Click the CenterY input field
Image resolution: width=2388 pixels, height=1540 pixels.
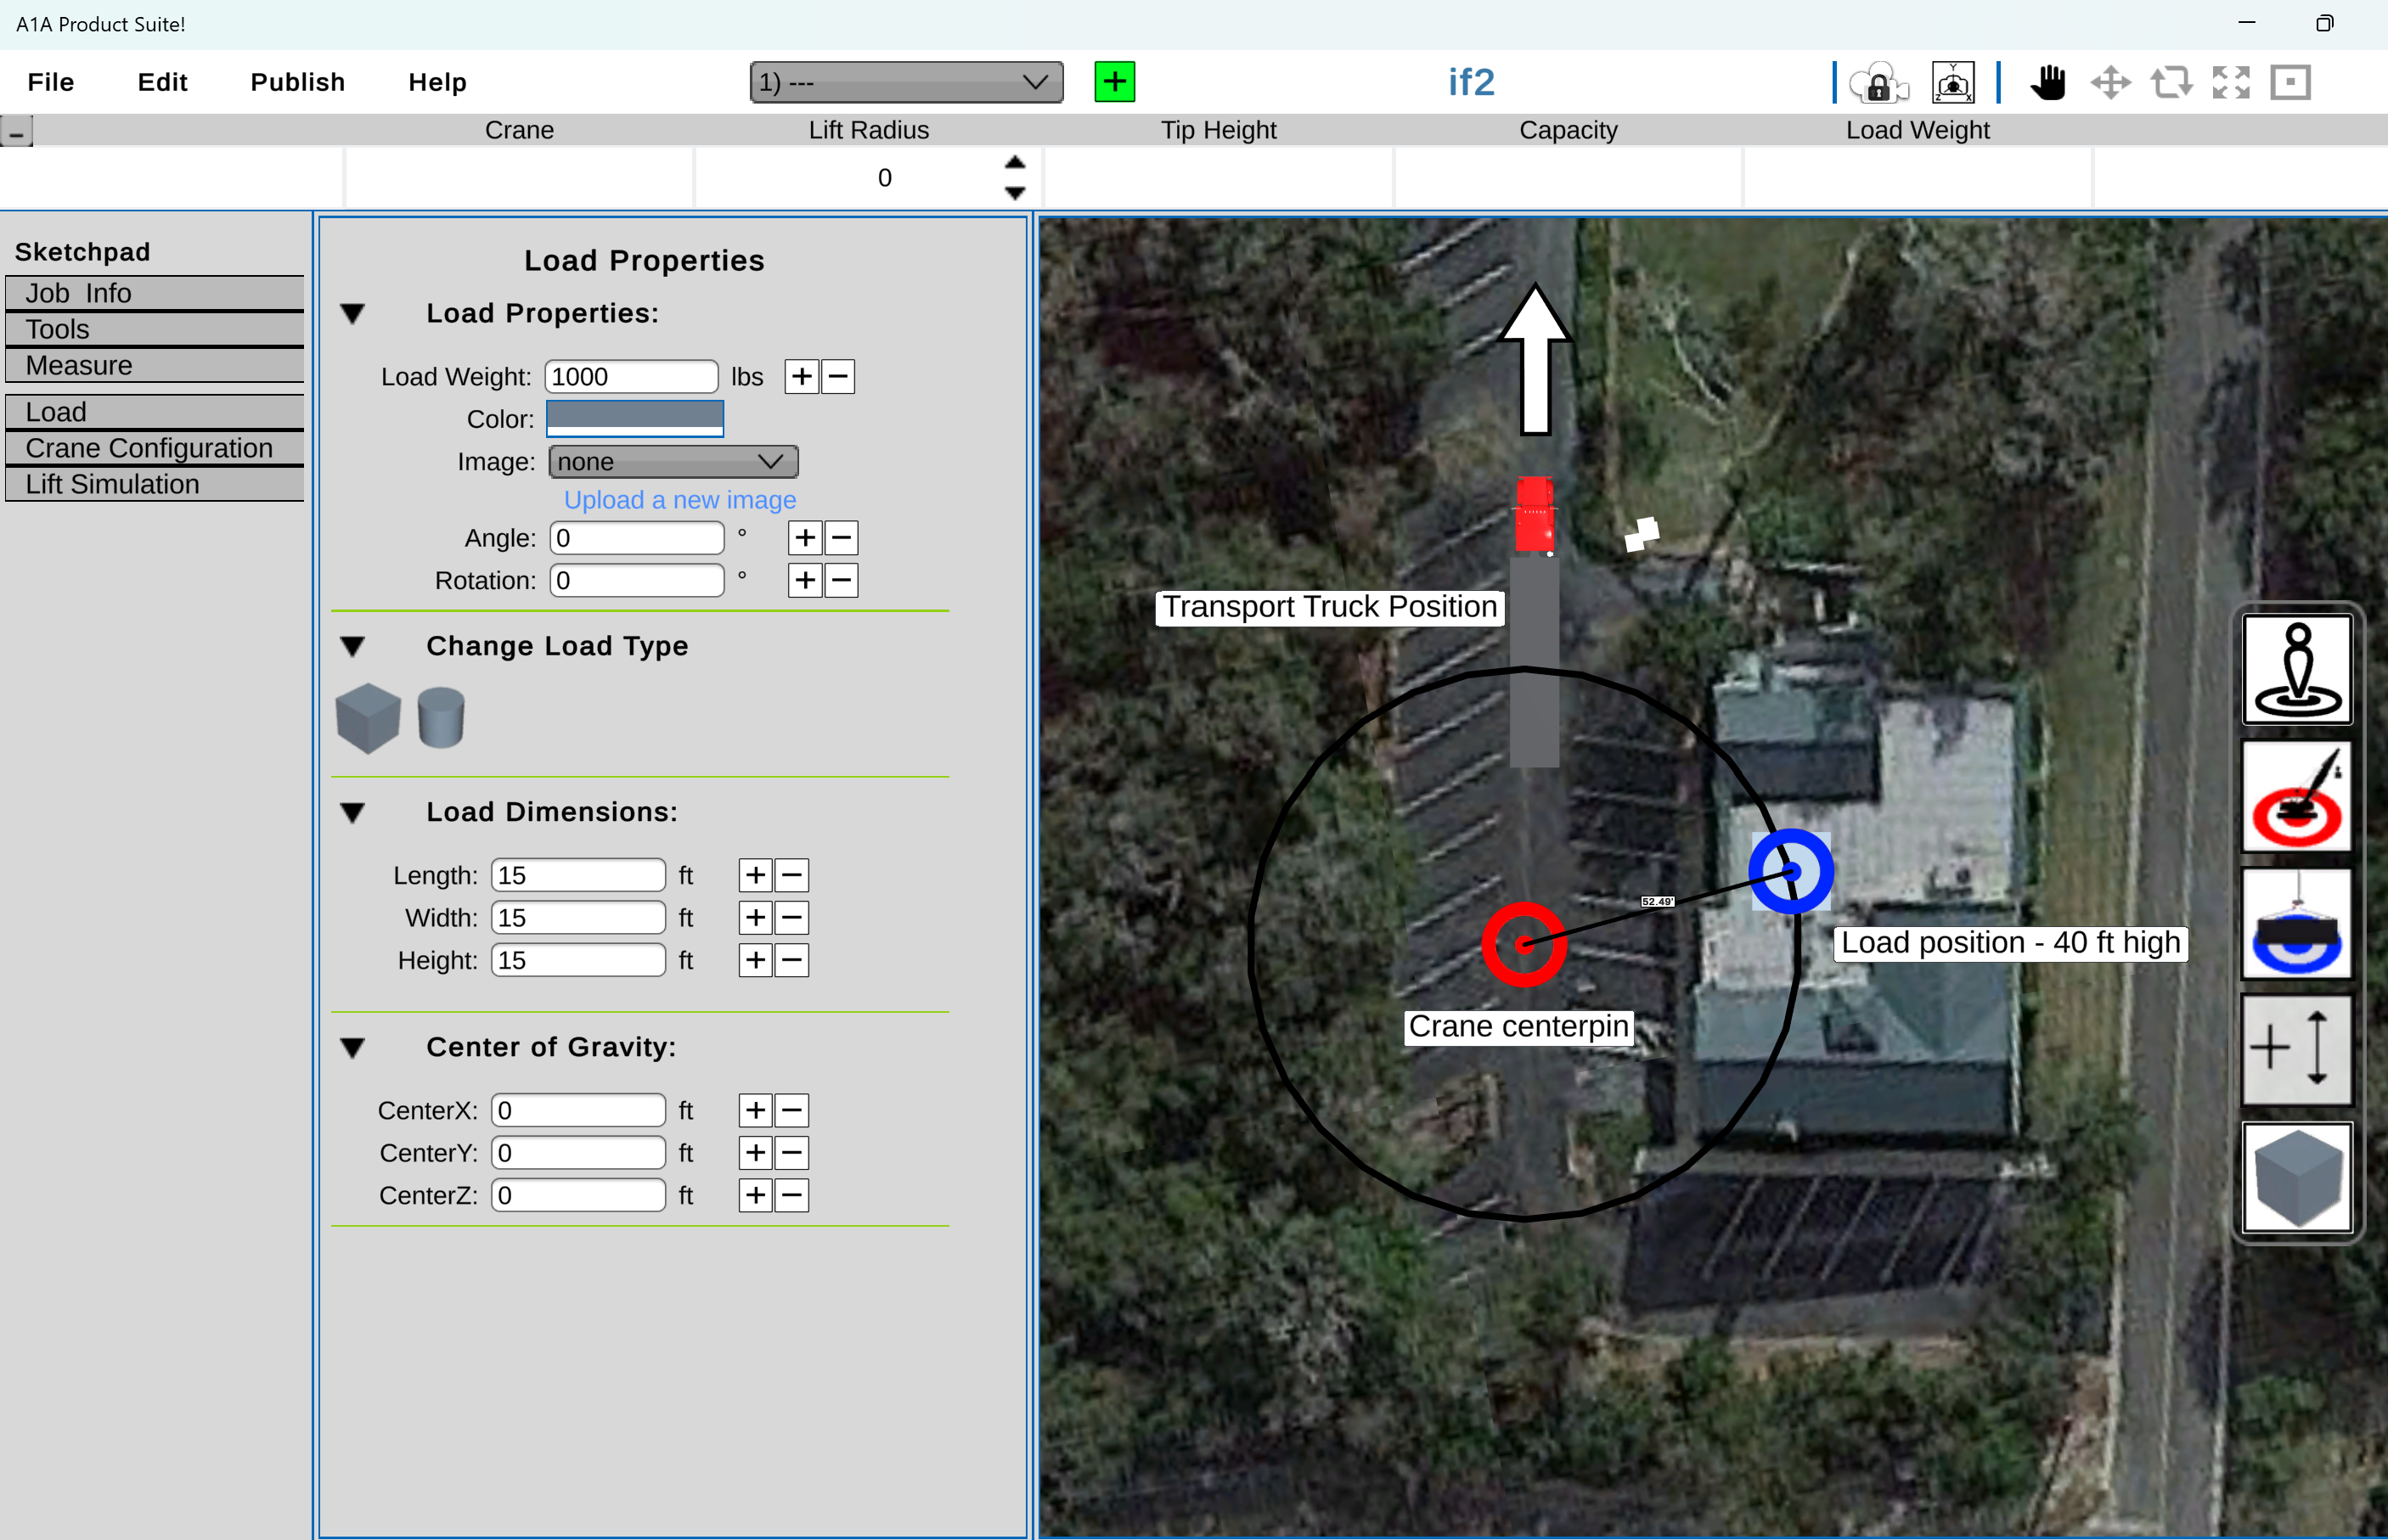pos(578,1153)
